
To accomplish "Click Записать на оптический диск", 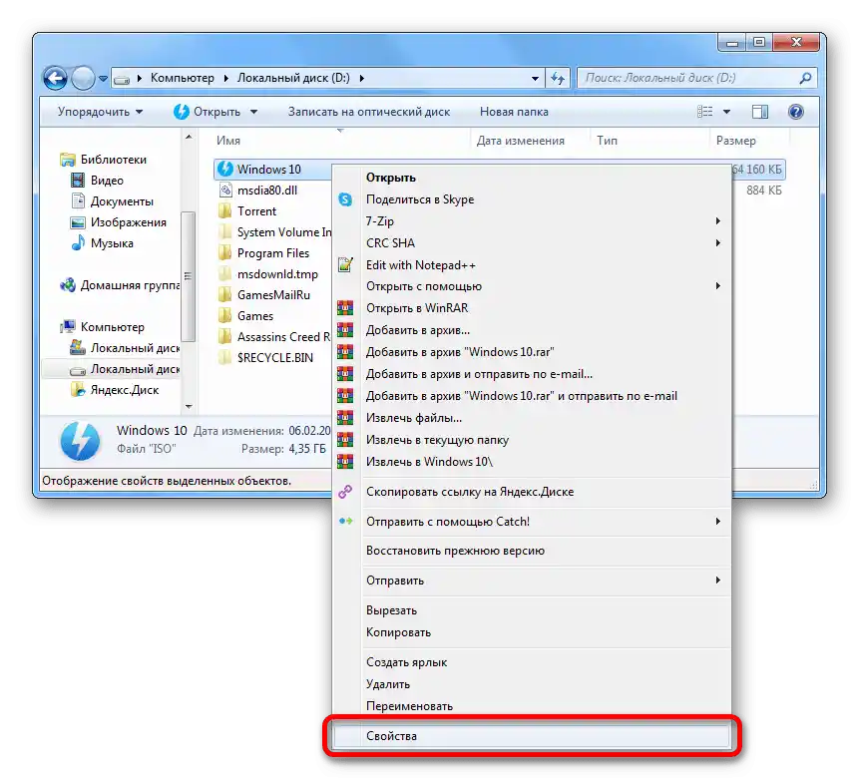I will 369,112.
